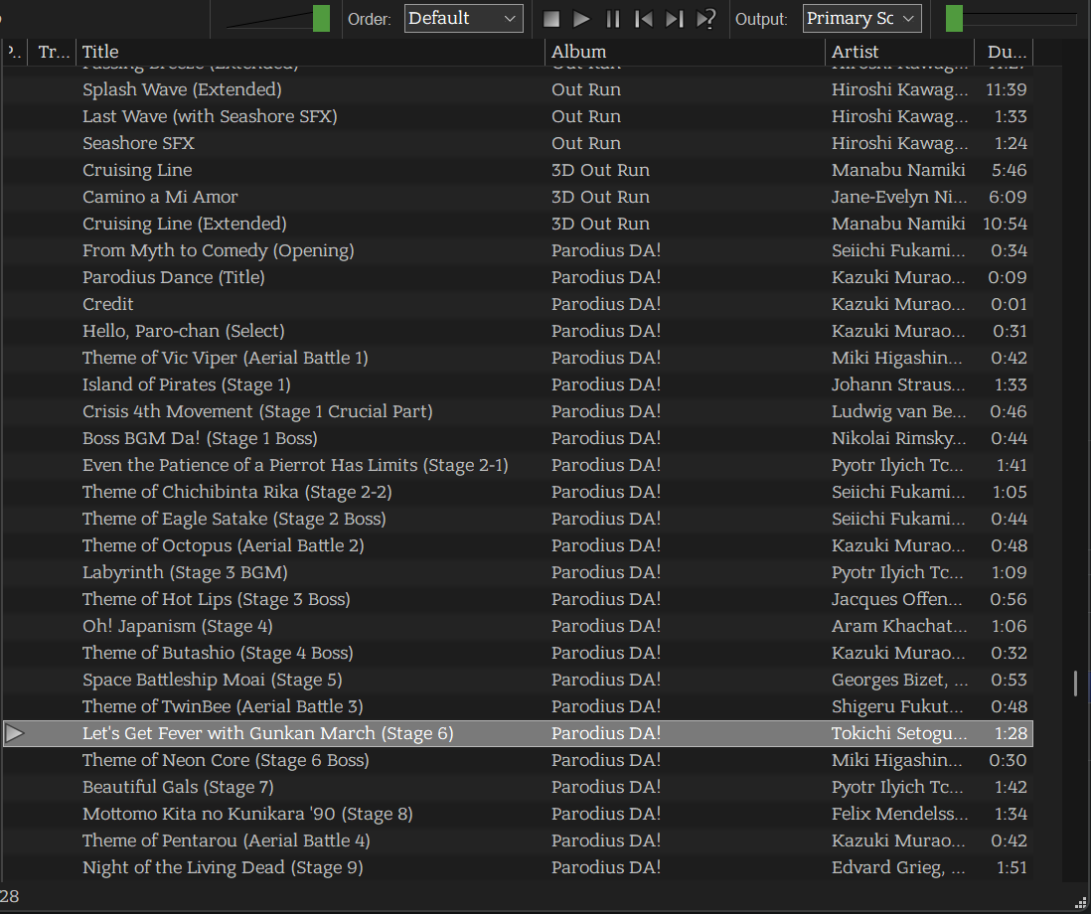This screenshot has width=1091, height=914.
Task: Sort by the Title column header
Action: click(x=310, y=52)
